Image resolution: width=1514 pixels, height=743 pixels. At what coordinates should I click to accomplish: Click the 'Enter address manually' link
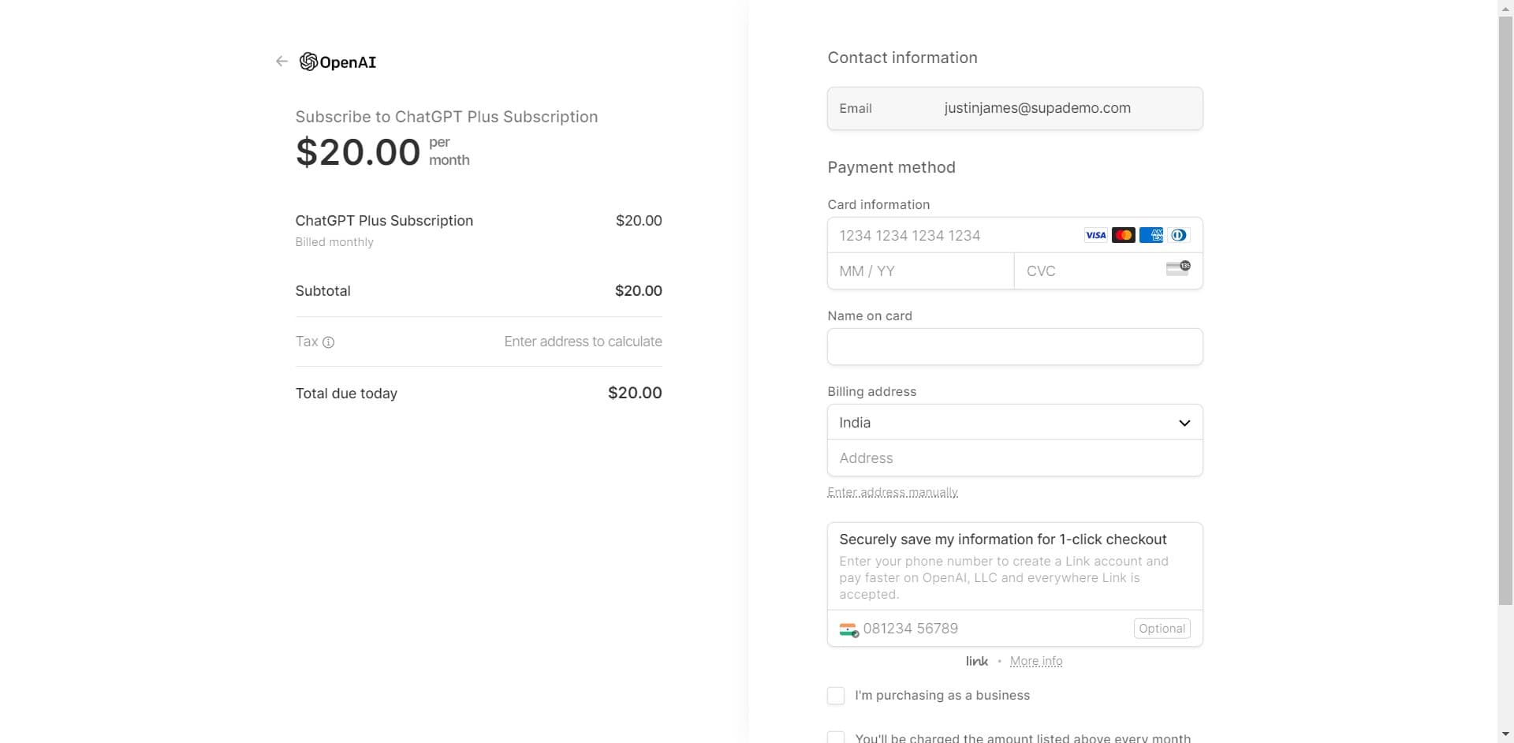pos(893,492)
